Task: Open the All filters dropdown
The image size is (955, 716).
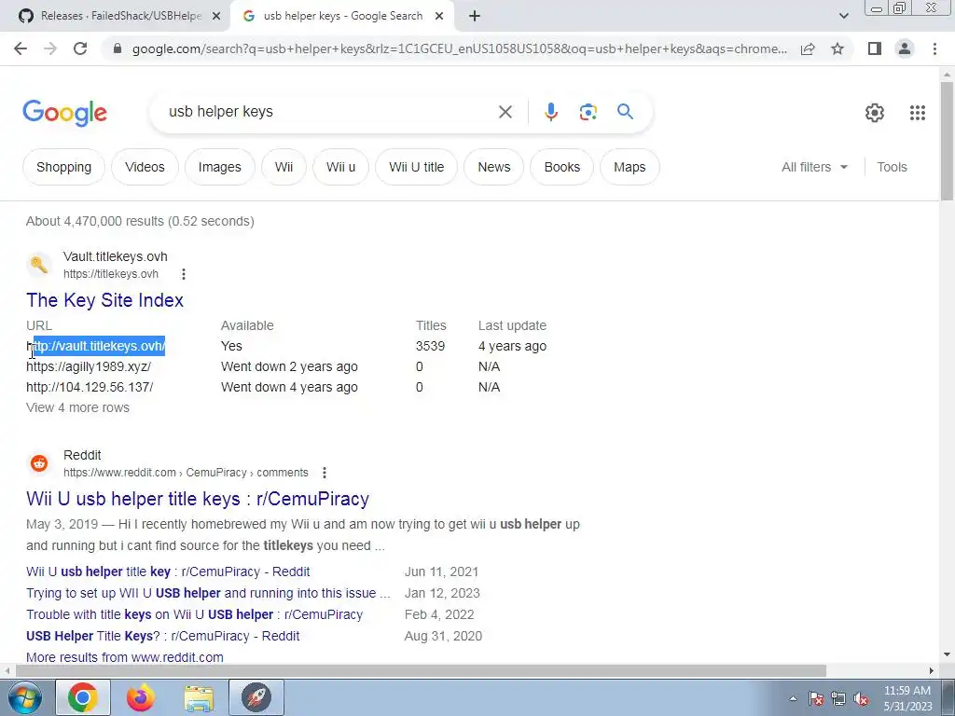Action: point(814,168)
